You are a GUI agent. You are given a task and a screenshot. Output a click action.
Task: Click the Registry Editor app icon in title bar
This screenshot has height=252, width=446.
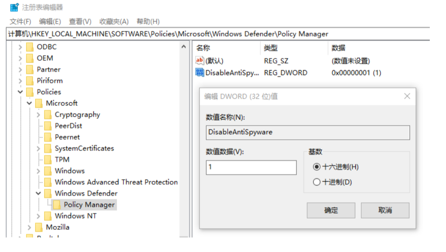[x=14, y=7]
